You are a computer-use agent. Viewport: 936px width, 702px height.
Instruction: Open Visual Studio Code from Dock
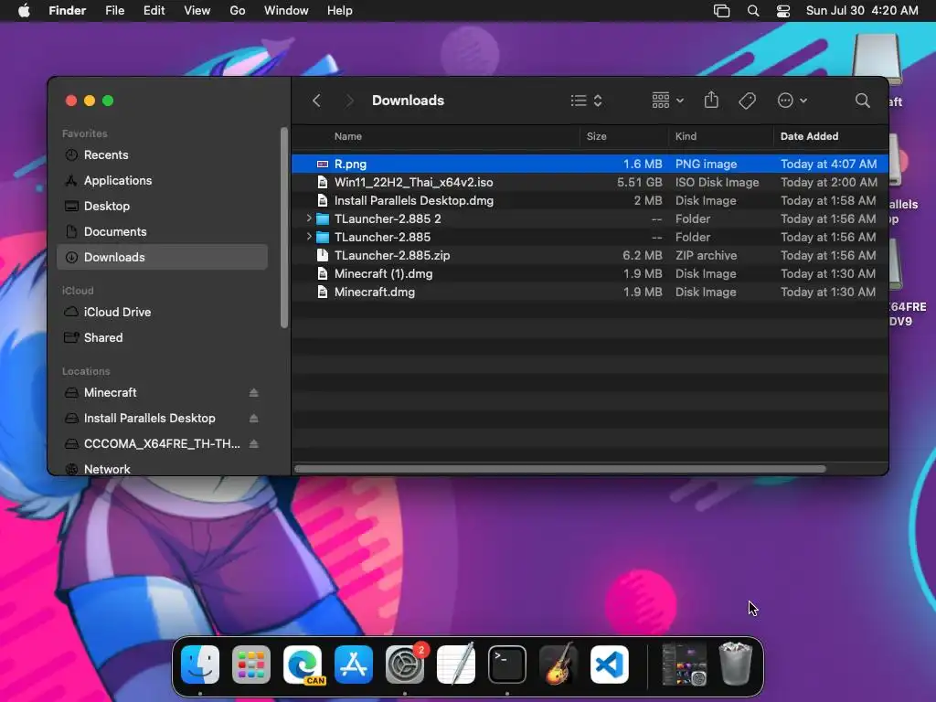[610, 665]
